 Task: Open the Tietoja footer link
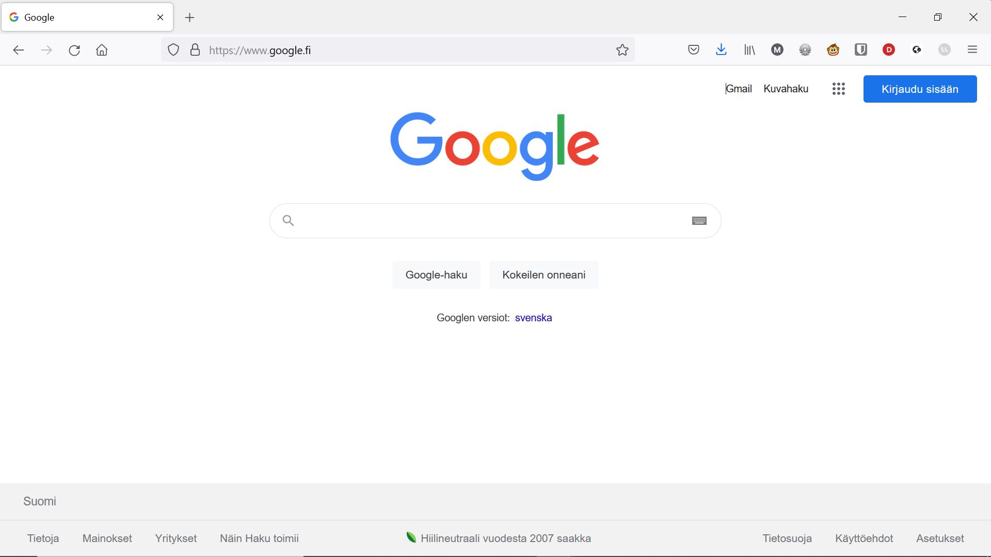click(x=43, y=538)
